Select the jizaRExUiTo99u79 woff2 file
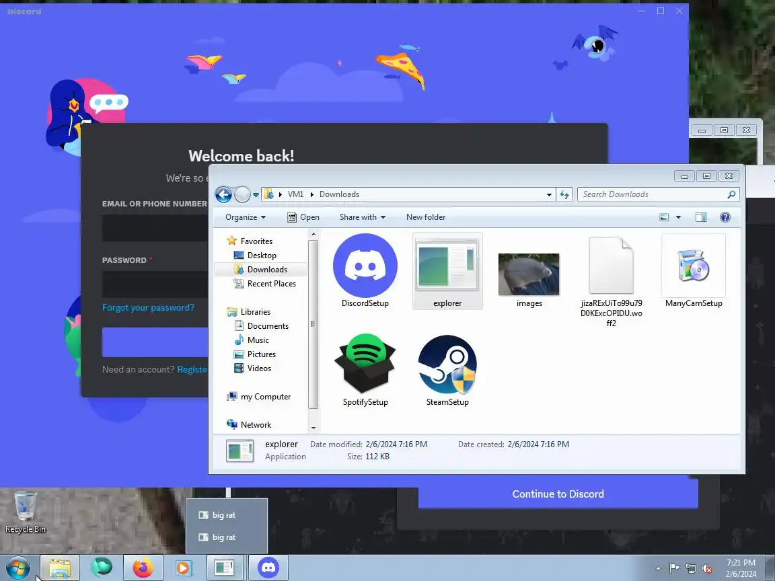Image resolution: width=775 pixels, height=581 pixels. (611, 266)
